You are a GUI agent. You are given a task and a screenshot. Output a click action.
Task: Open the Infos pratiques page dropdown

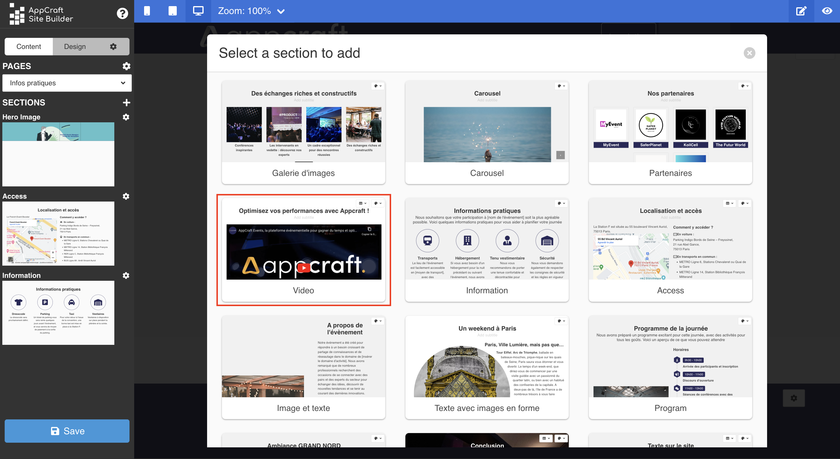[67, 83]
